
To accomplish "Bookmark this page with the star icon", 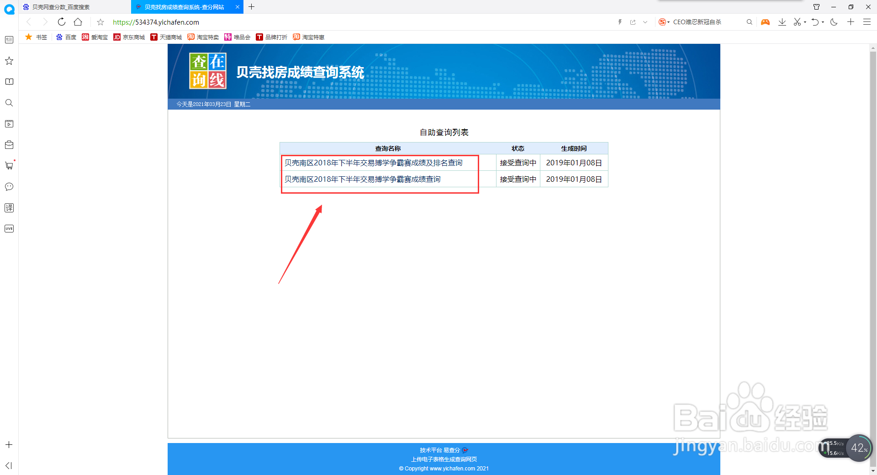I will tap(100, 22).
